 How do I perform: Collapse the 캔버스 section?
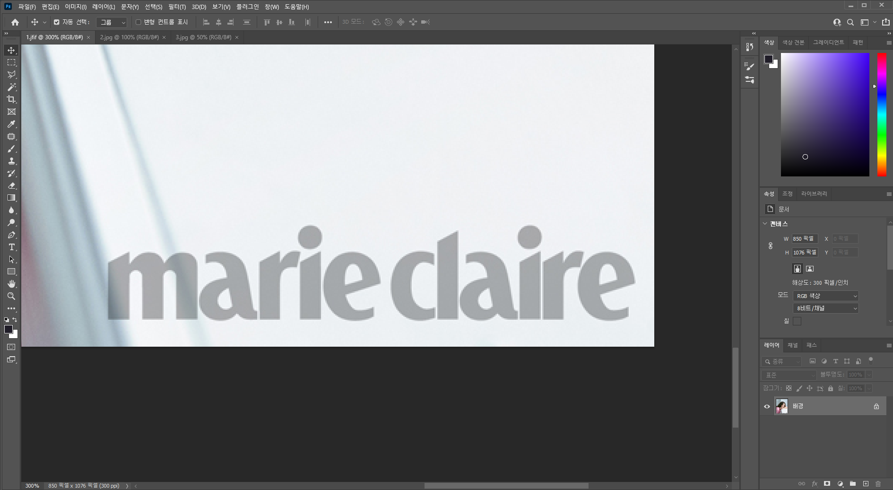(x=765, y=224)
